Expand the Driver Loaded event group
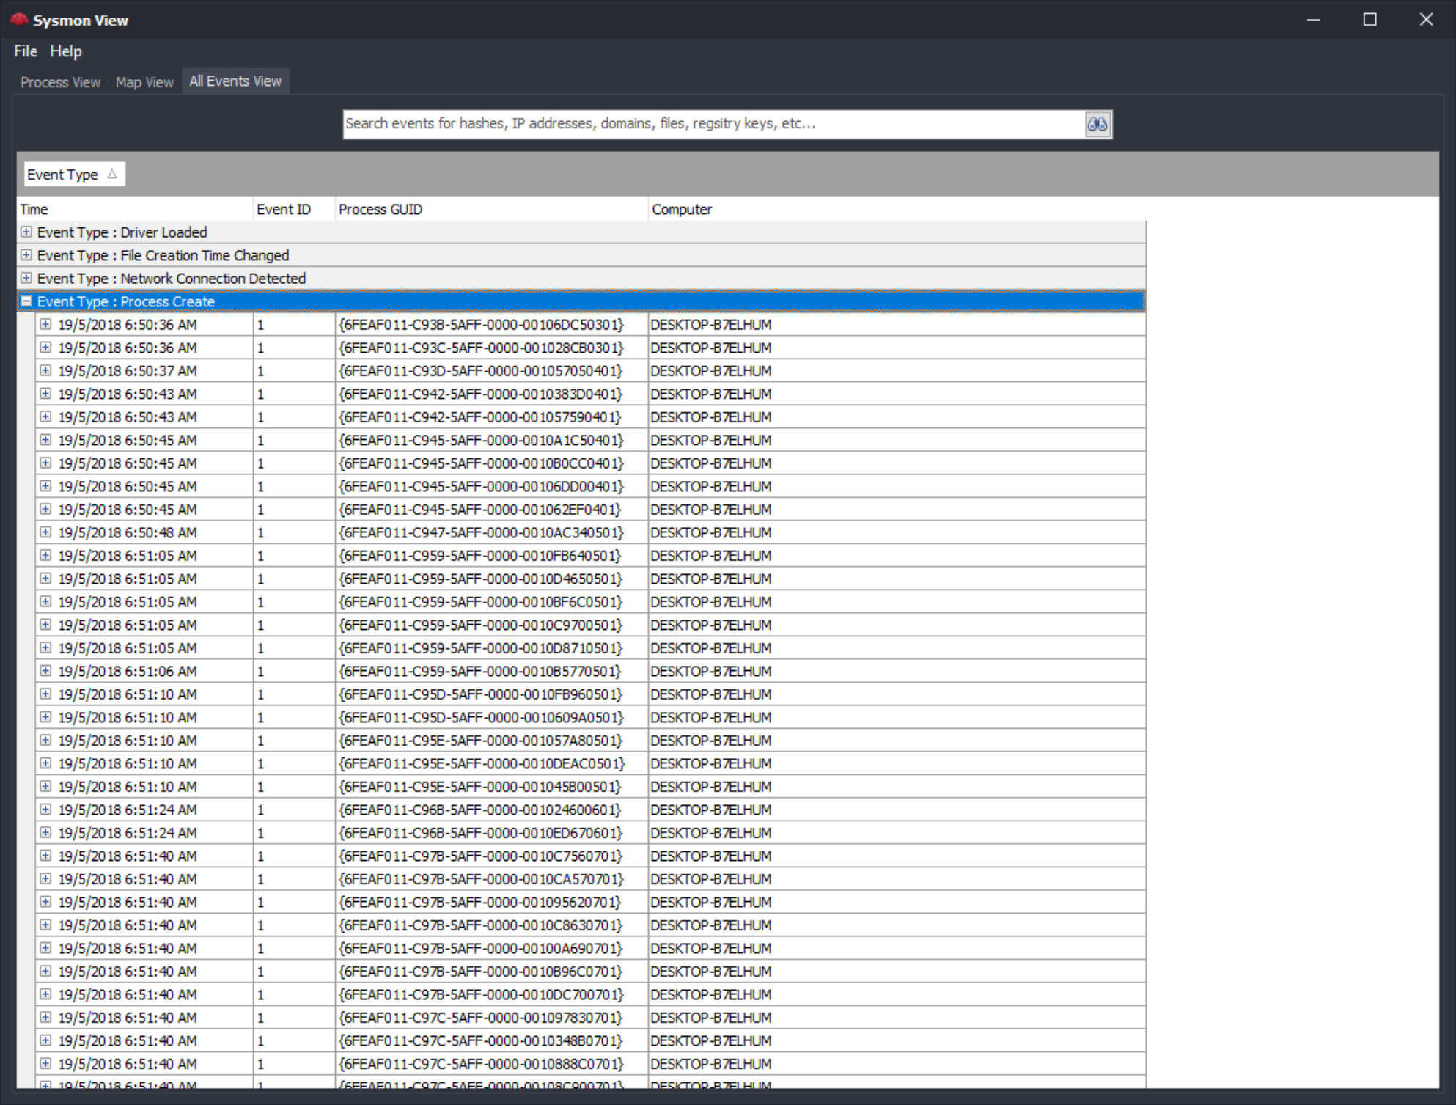 pyautogui.click(x=26, y=232)
